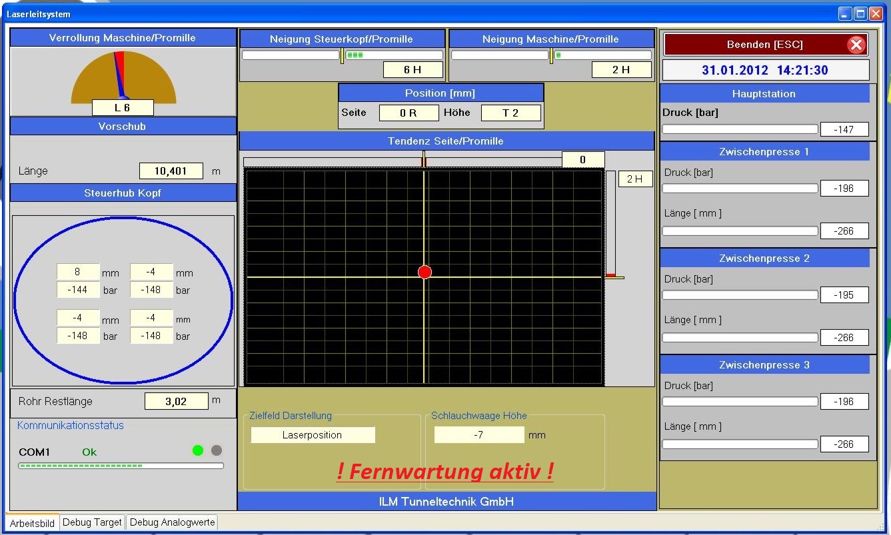Click the red X icon on Beenden button
Screen dimensions: 891x535
856,45
